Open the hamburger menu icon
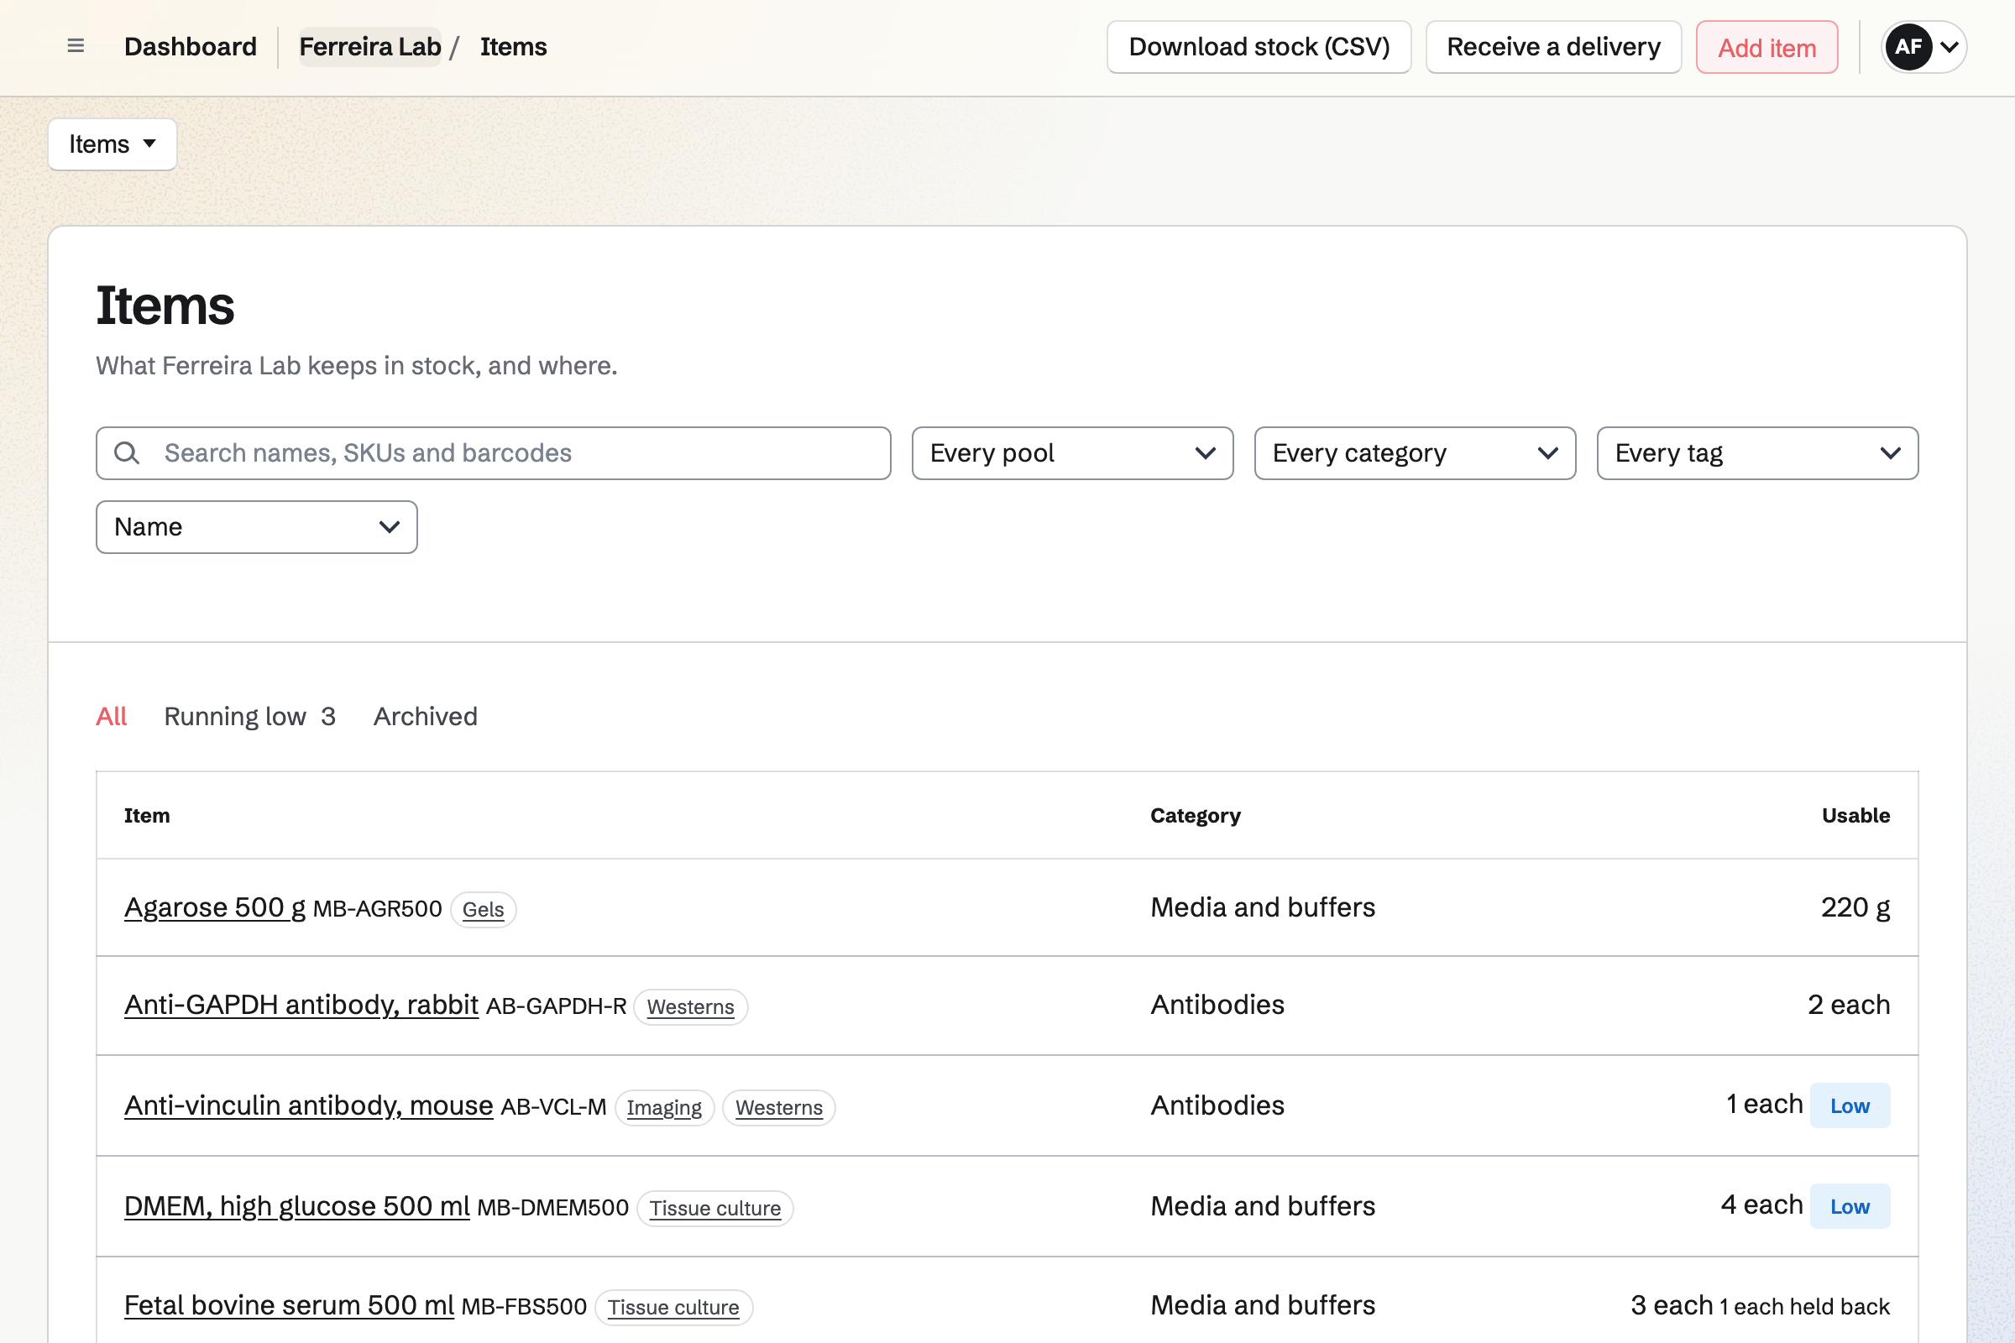 tap(76, 46)
